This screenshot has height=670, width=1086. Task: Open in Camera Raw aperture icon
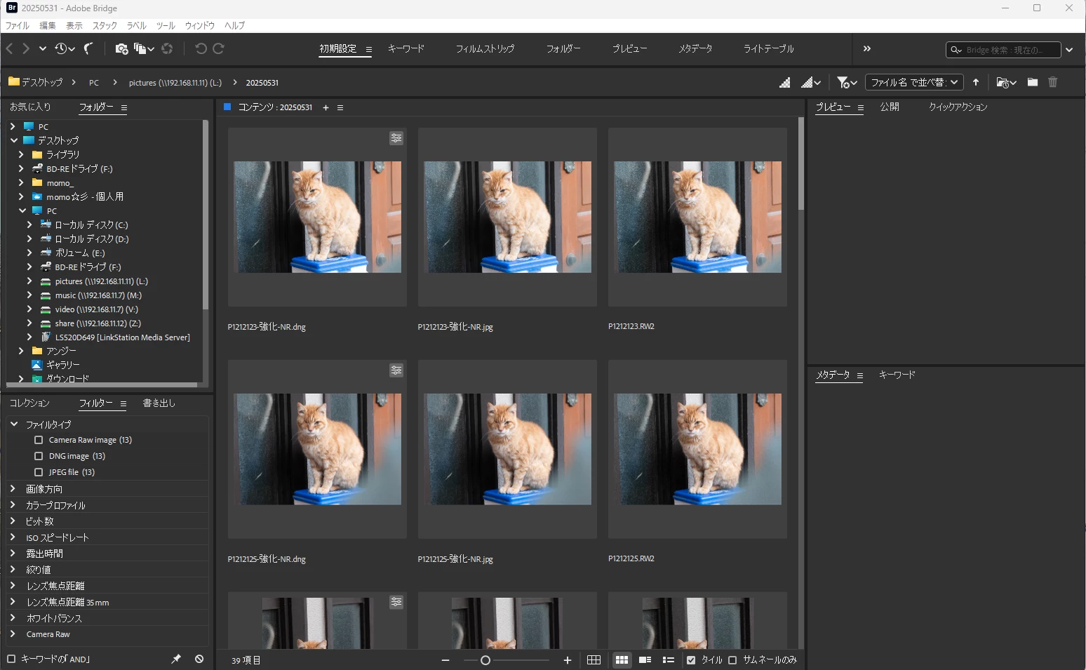coord(167,48)
